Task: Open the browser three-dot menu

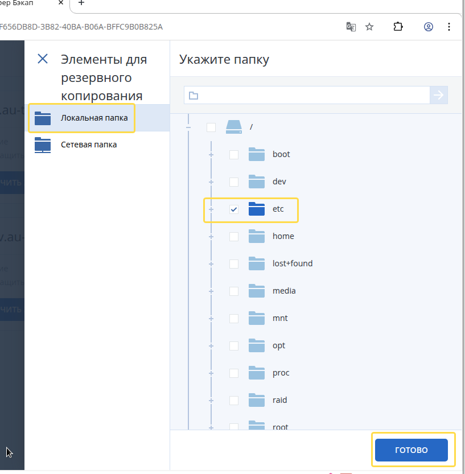Action: click(x=449, y=27)
